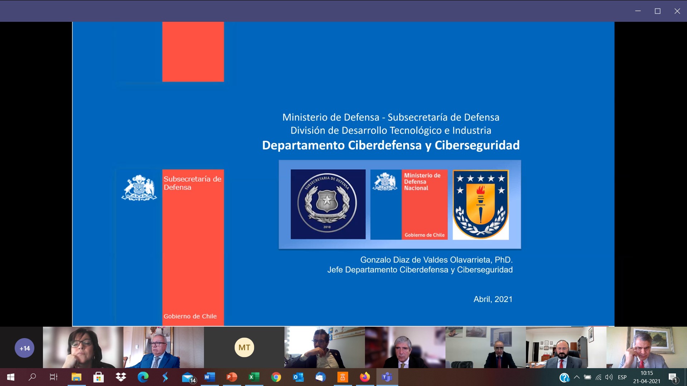
Task: Open volume speaker tray icon
Action: click(x=609, y=377)
